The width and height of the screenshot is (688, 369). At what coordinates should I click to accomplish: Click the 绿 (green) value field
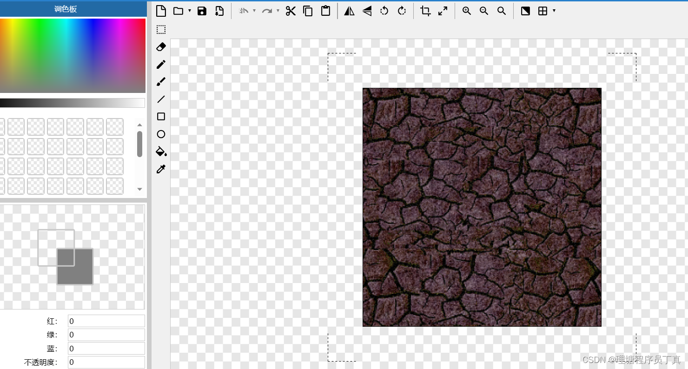click(x=106, y=335)
